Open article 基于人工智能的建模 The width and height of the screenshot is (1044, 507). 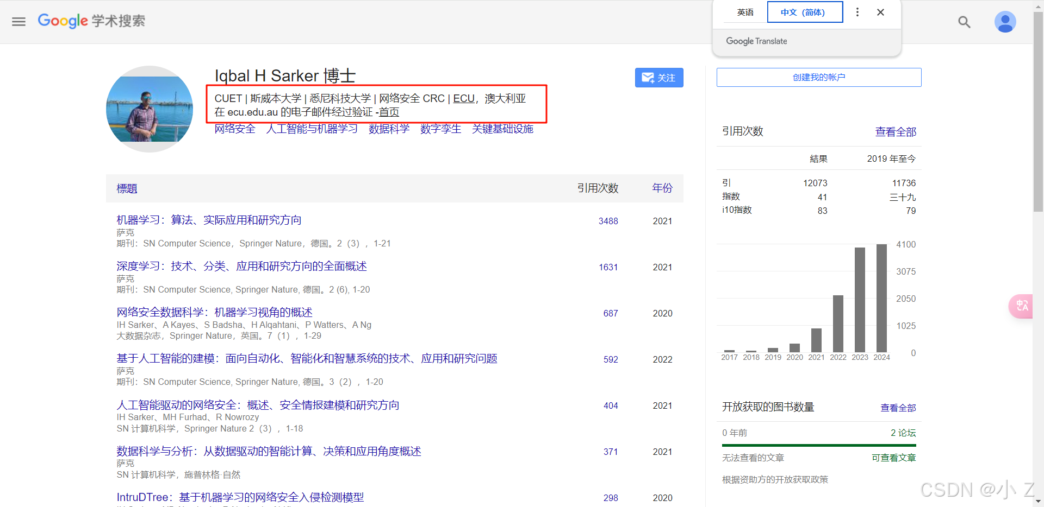[307, 358]
